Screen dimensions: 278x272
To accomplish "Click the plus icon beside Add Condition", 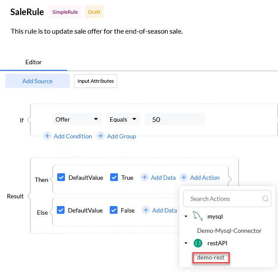I will click(47, 136).
